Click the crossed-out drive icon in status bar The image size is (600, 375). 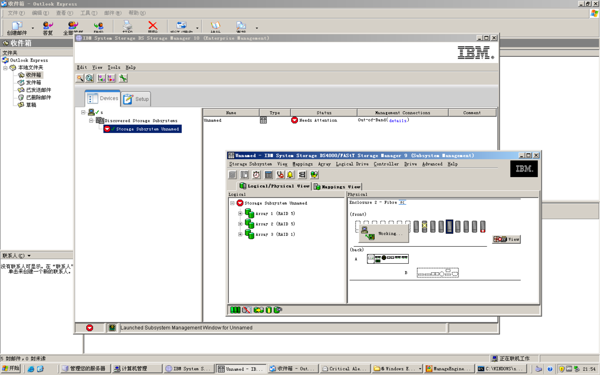[x=247, y=310]
